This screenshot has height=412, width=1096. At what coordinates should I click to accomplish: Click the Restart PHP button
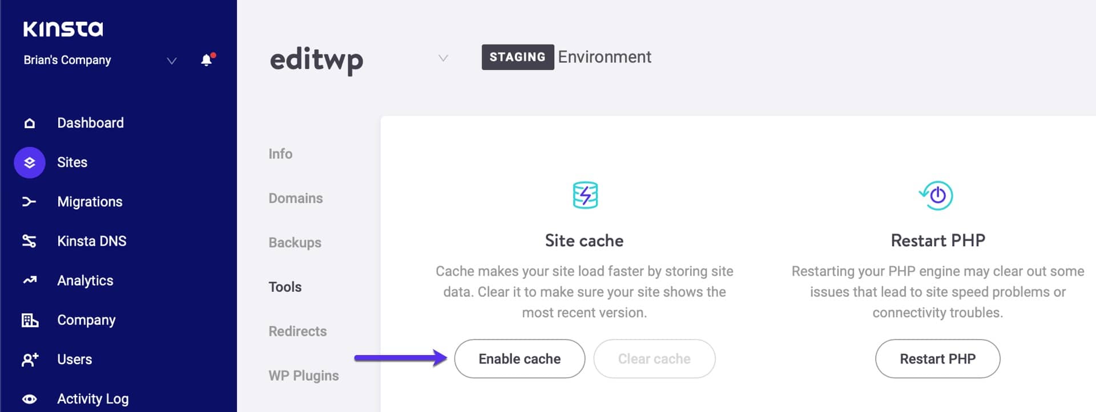937,359
